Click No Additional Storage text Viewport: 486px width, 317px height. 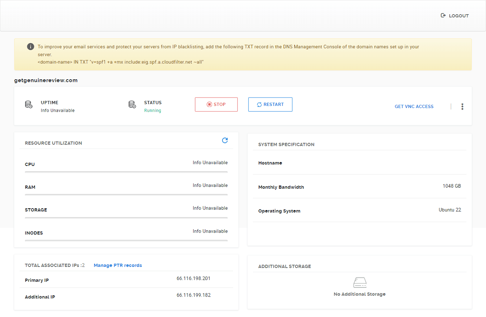click(x=360, y=294)
